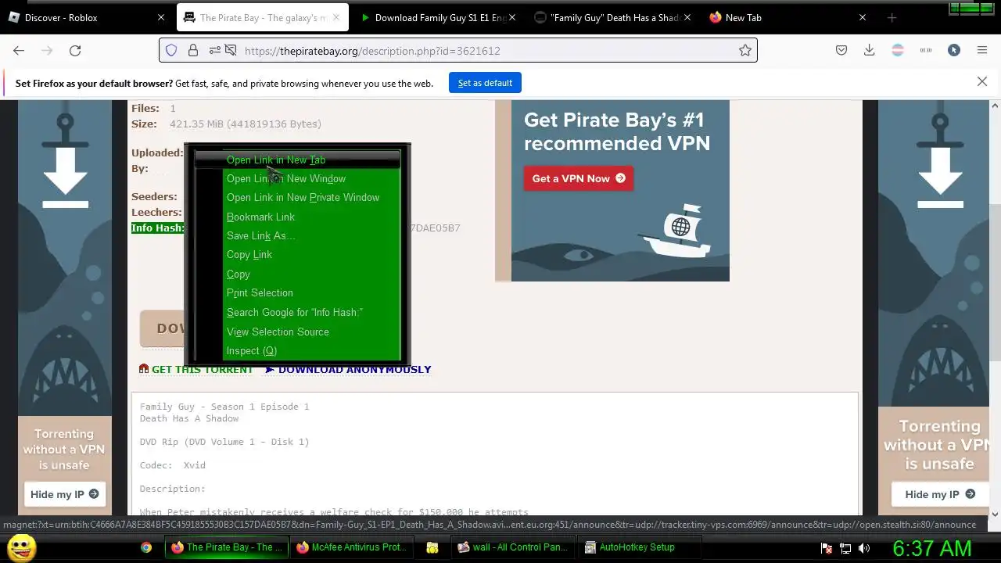
Task: Switch to wall - All Control Panel window
Action: point(513,547)
